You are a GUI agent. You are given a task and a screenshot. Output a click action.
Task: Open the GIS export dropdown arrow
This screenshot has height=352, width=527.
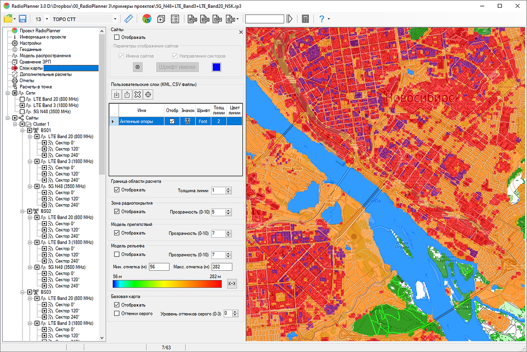238,19
